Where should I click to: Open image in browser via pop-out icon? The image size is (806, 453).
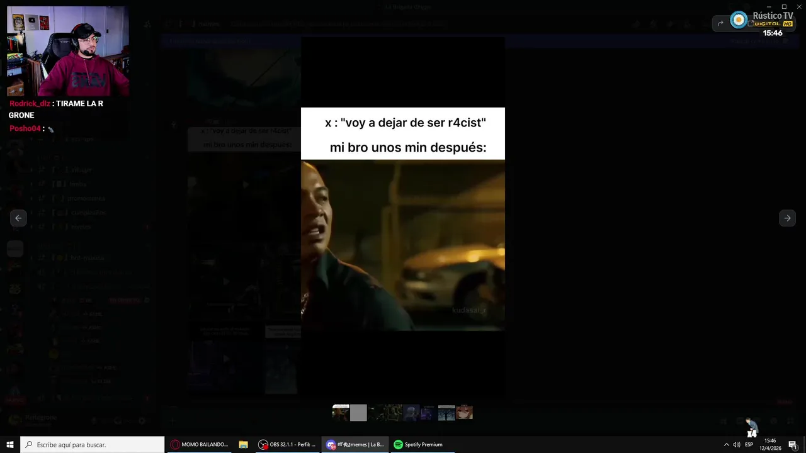tap(751, 23)
